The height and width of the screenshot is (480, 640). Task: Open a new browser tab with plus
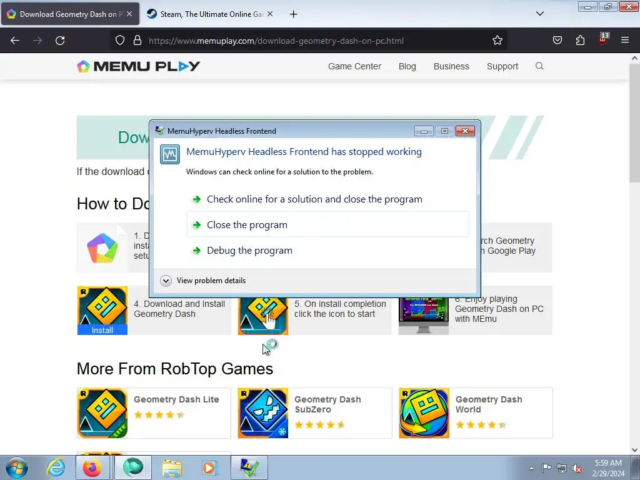(294, 14)
